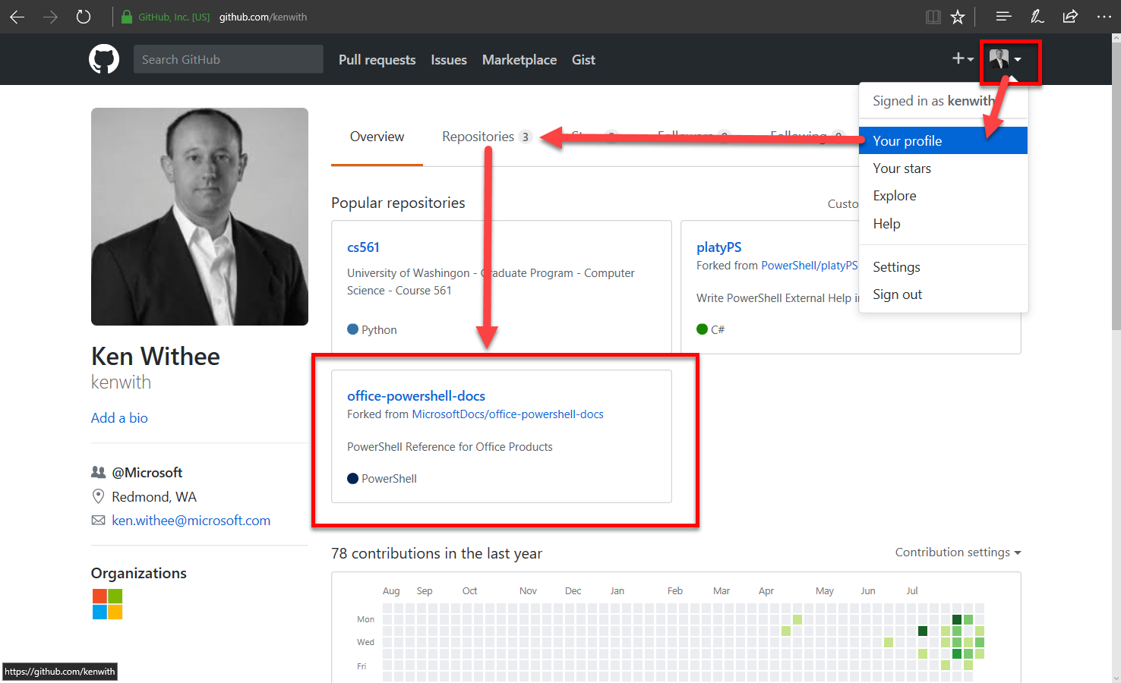Open the user avatar dropdown menu
1121x683 pixels.
coord(1006,59)
